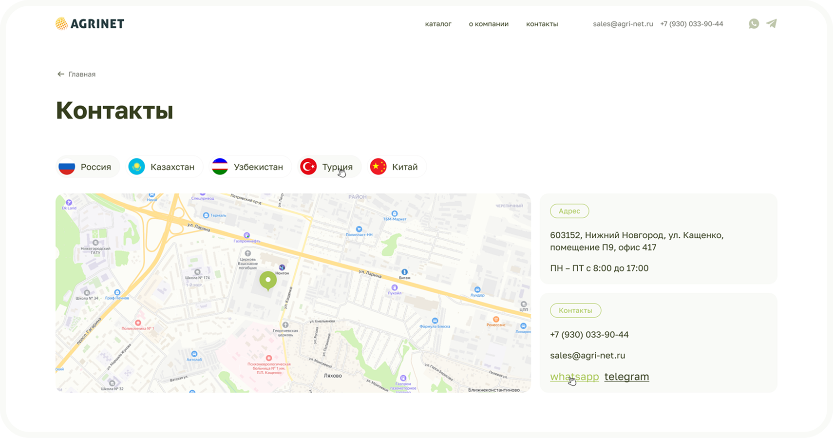Select the Kazakhstan flag icon
The height and width of the screenshot is (438, 833).
click(136, 167)
